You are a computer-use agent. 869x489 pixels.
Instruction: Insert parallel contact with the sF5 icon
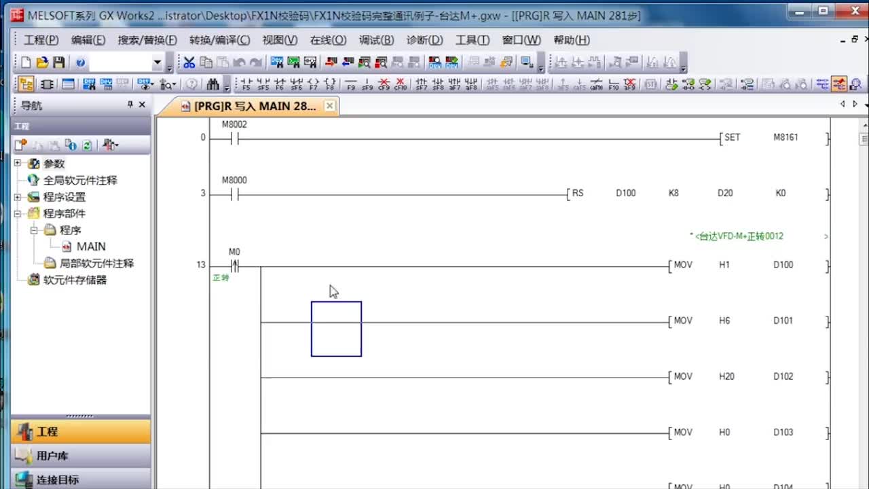[x=263, y=84]
